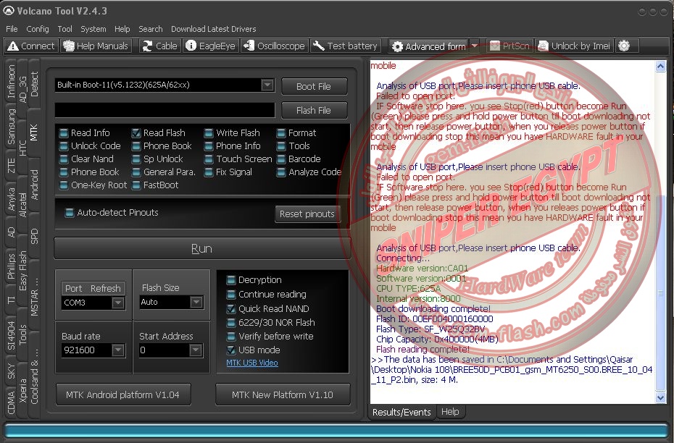Toggle the USB mode checkbox
Image resolution: width=674 pixels, height=443 pixels.
pos(231,350)
